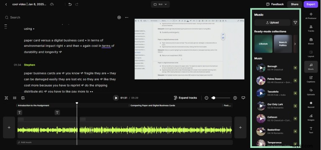Add the Borough track to timeline
Screen dimensions: 321x150
tap(295, 68)
